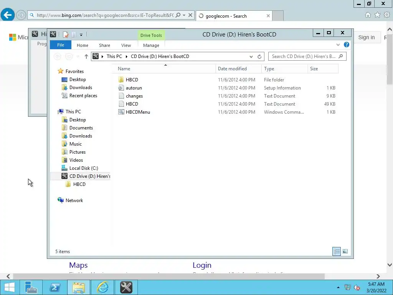Select HBCD subfolder in navigation tree
Image resolution: width=393 pixels, height=295 pixels.
(79, 184)
